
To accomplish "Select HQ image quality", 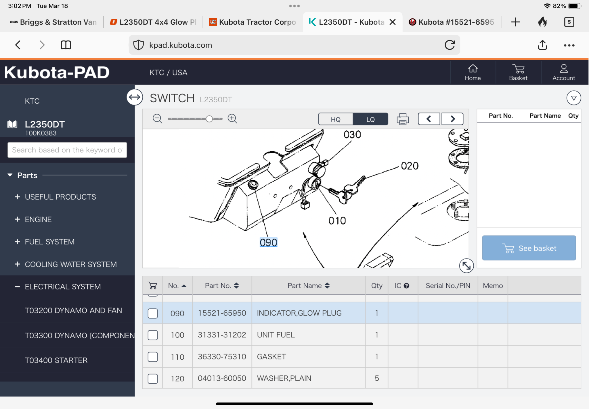I will click(x=336, y=119).
